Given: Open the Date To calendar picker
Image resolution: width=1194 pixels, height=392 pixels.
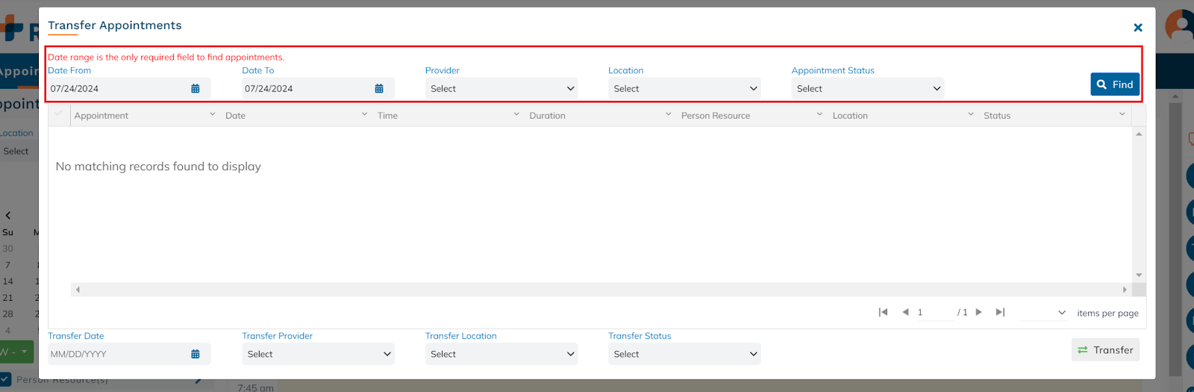Looking at the screenshot, I should [379, 89].
